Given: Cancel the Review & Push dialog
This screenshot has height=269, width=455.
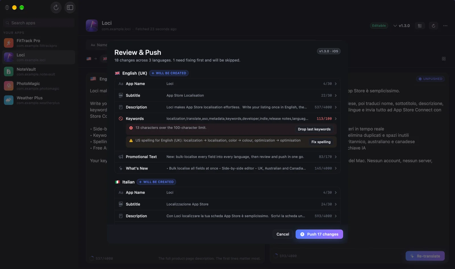Looking at the screenshot, I should tap(283, 234).
